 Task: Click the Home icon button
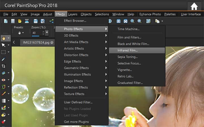click(x=194, y=6)
